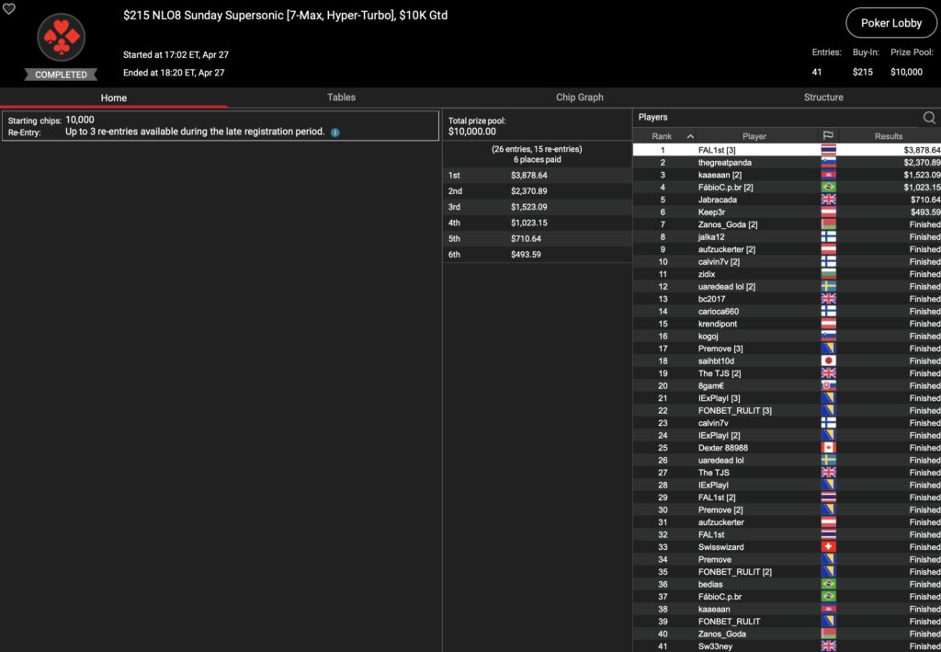Screen dimensions: 941x652
Task: Click the Player column header
Action: pyautogui.click(x=754, y=136)
